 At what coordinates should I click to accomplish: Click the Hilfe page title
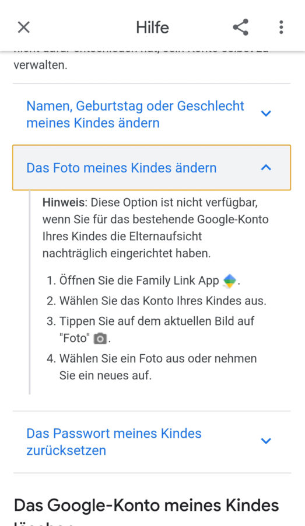(152, 27)
